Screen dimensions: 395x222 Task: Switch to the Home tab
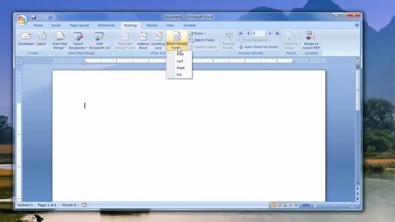coord(38,25)
